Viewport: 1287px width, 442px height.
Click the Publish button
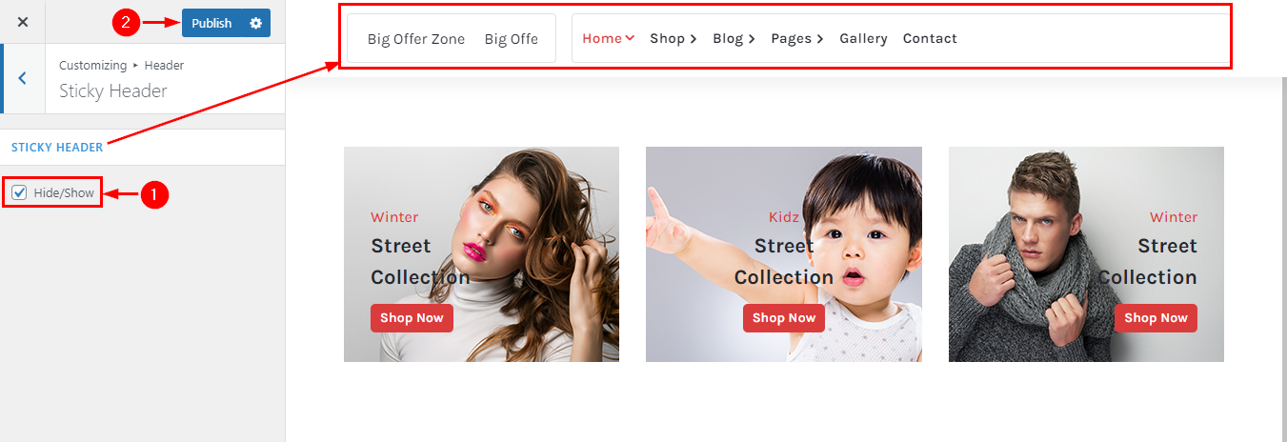(211, 23)
